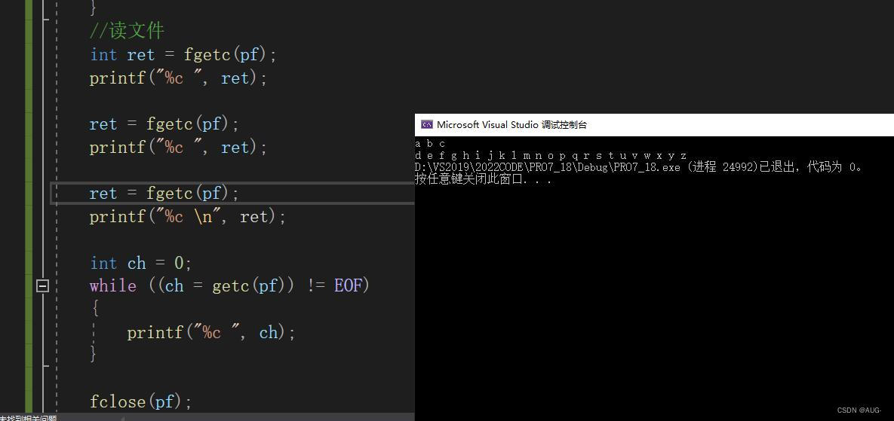
Task: Click the '//读文件' comment line
Action: click(127, 31)
